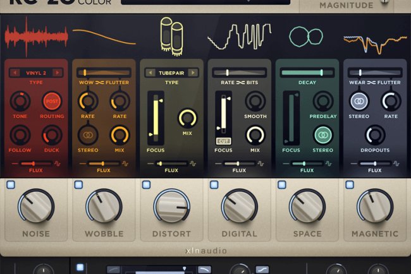Enable the Noise module power checkbox
The width and height of the screenshot is (411, 274).
click(x=11, y=185)
